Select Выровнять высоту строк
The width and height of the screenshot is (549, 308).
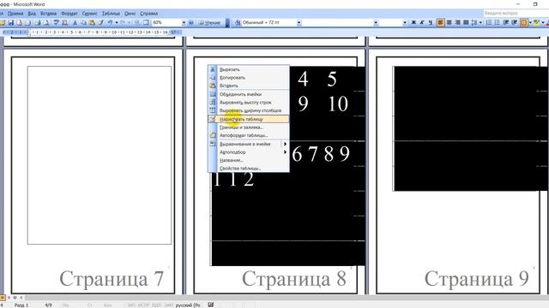(x=249, y=103)
